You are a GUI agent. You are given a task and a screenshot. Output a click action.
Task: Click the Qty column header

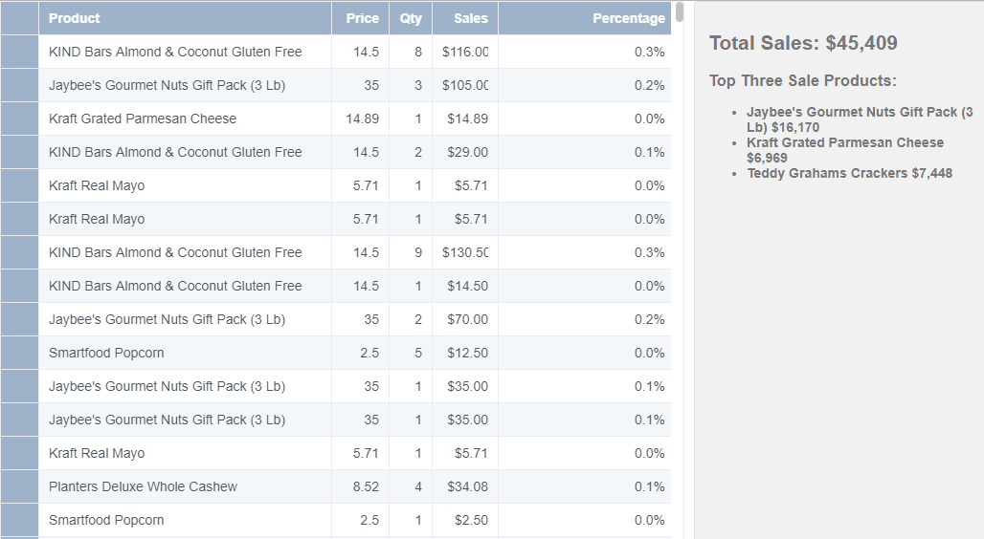tap(411, 18)
